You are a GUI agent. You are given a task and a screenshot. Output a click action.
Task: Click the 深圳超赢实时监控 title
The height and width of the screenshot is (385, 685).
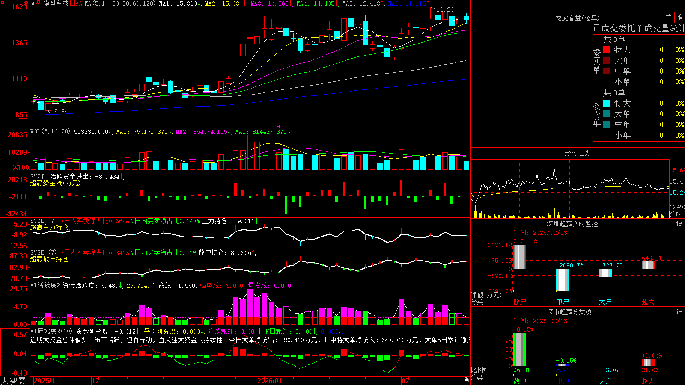572,224
